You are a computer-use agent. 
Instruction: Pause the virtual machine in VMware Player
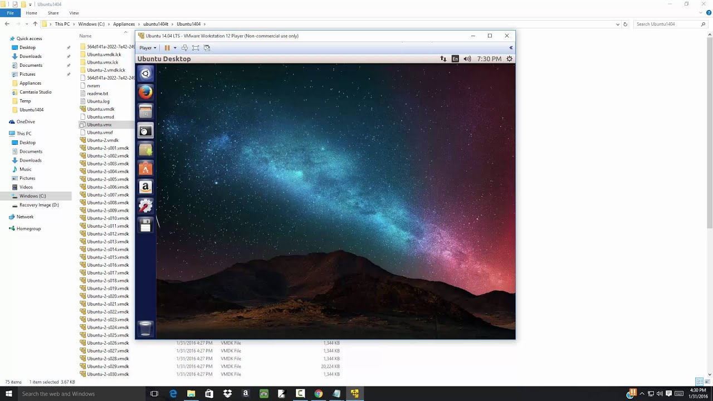click(x=167, y=48)
